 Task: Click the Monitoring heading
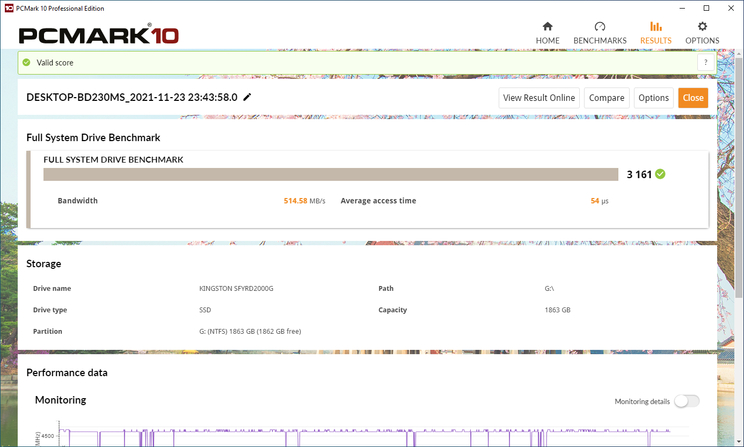point(61,400)
